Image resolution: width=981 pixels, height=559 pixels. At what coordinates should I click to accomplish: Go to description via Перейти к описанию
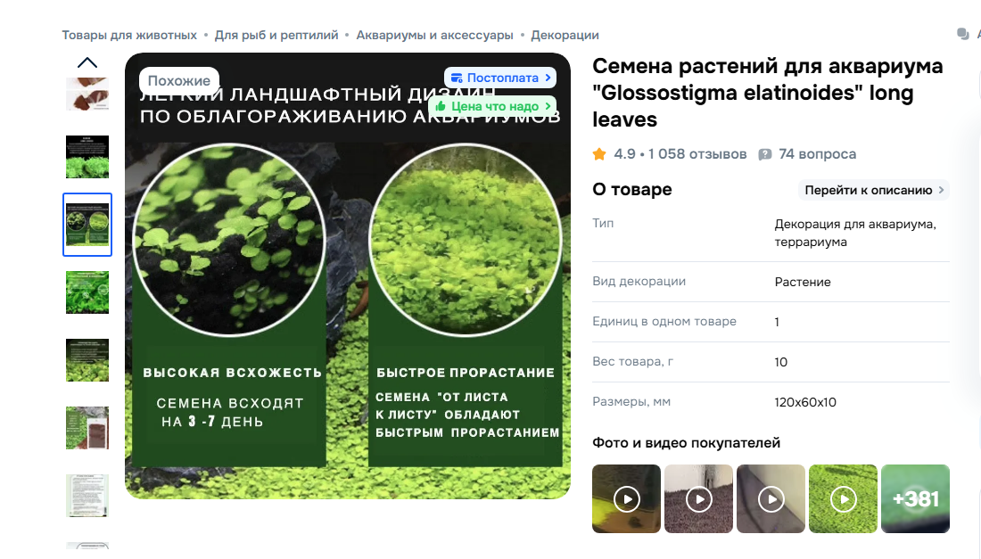click(874, 190)
